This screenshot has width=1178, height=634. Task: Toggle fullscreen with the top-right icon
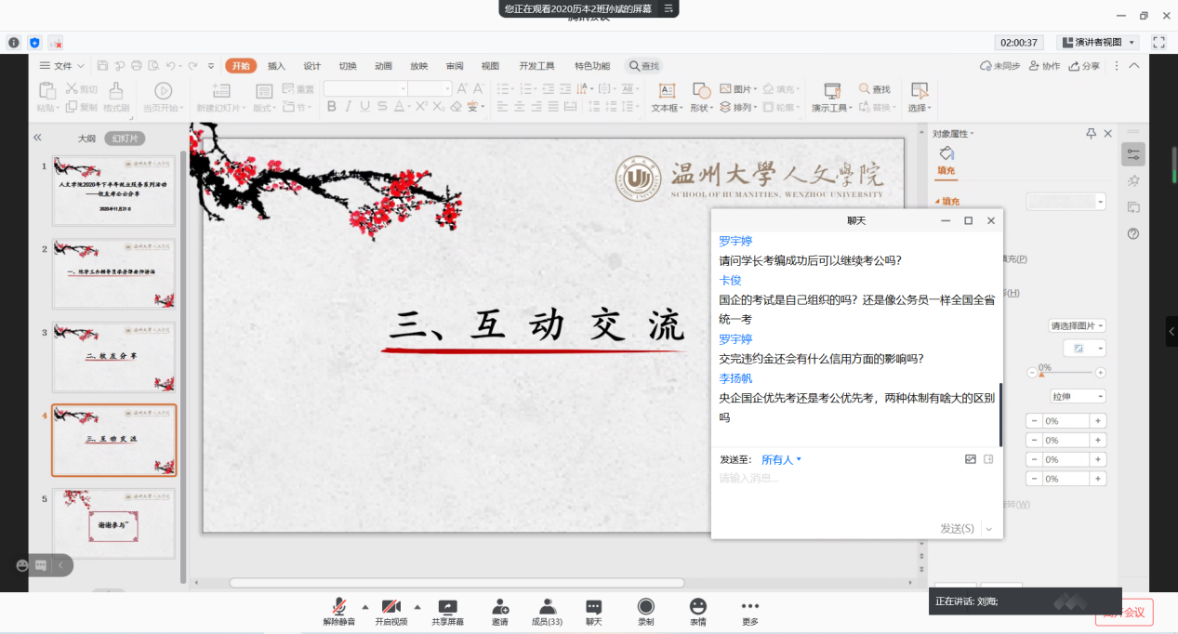(x=1158, y=43)
